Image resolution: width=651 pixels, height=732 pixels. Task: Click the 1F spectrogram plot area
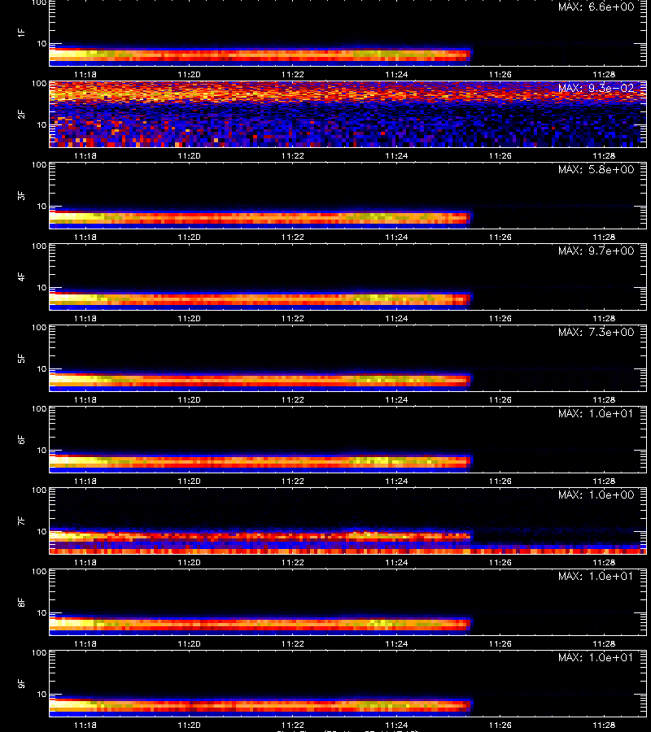348,33
